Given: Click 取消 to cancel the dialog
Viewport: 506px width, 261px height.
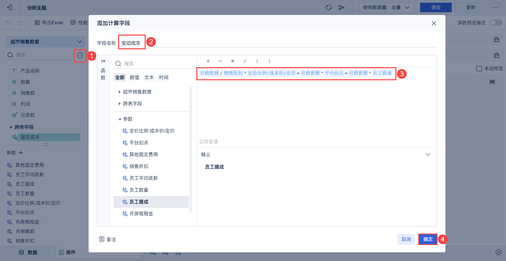Looking at the screenshot, I should point(406,239).
